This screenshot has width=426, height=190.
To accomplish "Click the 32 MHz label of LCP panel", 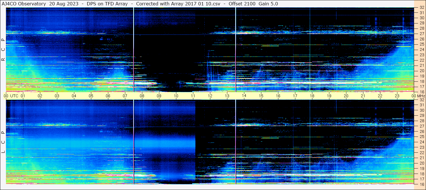I will (x=421, y=100).
